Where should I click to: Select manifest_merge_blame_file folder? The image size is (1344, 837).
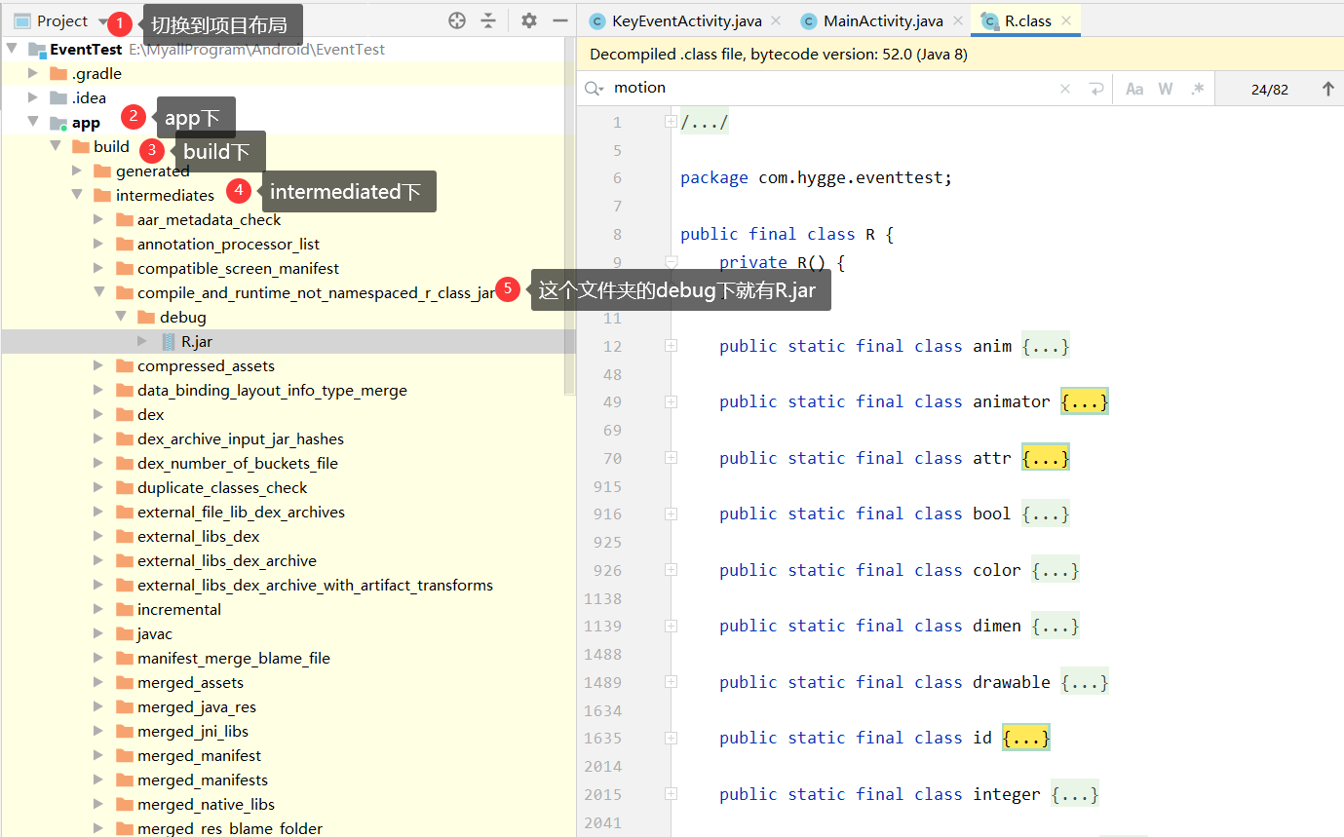click(x=234, y=658)
